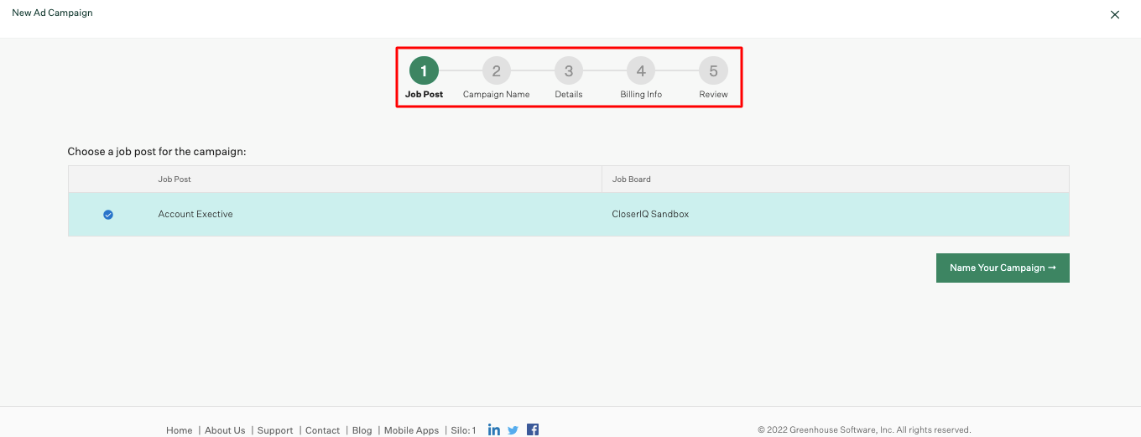This screenshot has width=1141, height=437.
Task: Open the Facebook icon in footer
Action: (x=533, y=430)
